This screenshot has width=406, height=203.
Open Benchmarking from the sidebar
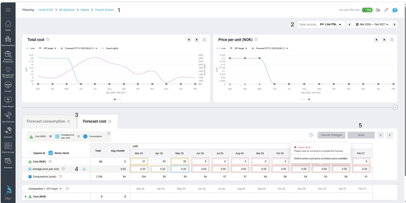point(8,40)
